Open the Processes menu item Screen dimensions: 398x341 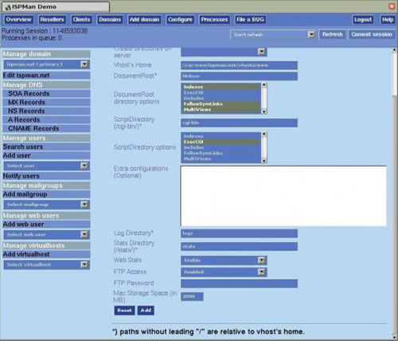point(214,19)
